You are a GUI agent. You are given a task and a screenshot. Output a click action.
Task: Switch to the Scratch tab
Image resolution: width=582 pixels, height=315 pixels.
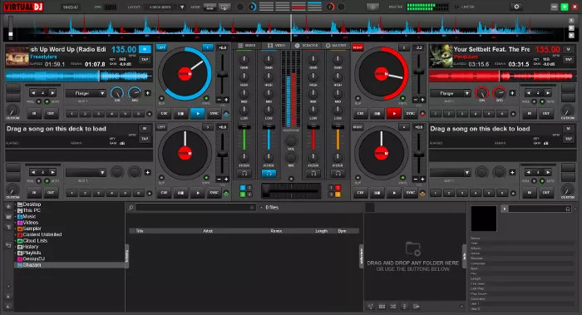pyautogui.click(x=306, y=45)
